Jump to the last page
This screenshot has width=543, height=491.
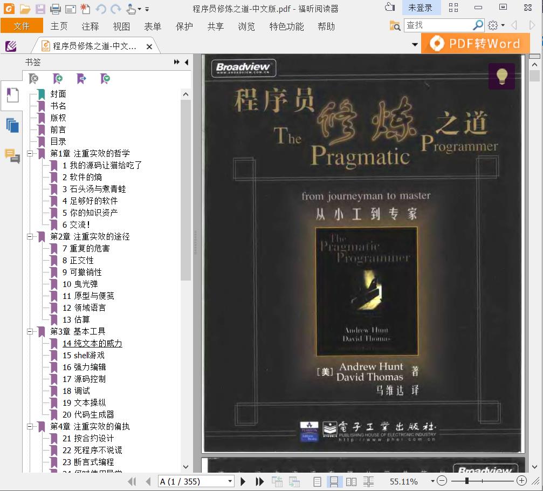click(x=259, y=482)
